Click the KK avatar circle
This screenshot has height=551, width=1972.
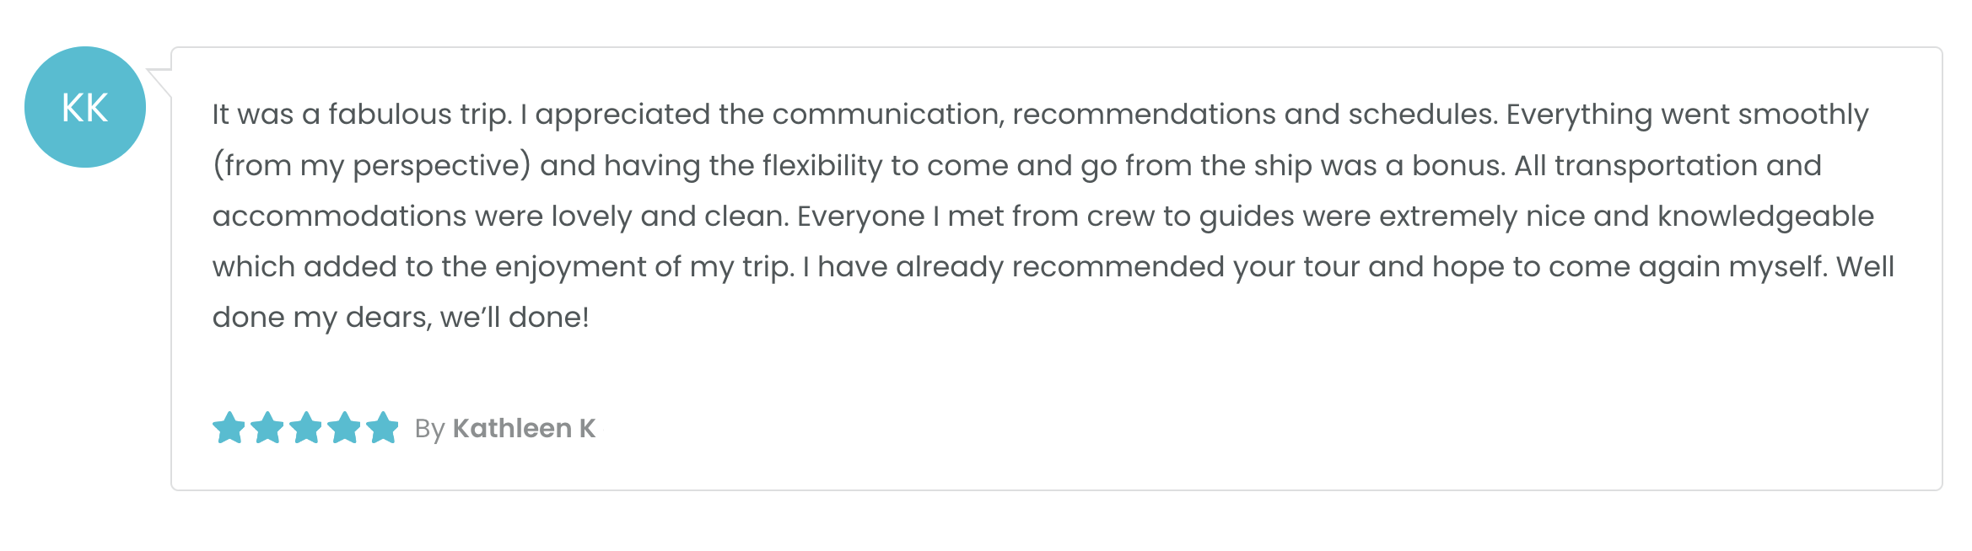85,107
